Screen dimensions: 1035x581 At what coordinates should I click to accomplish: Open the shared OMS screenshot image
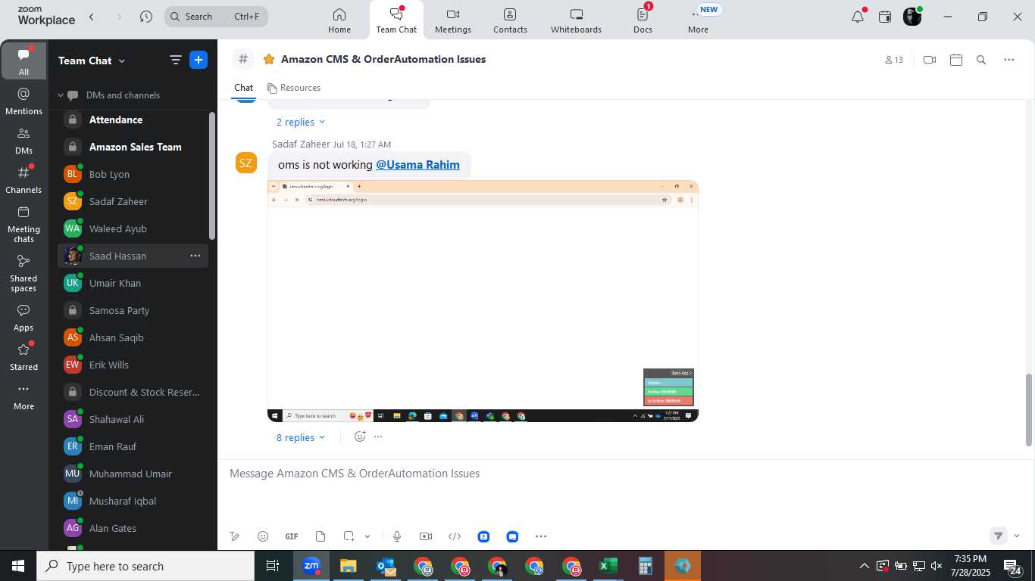[x=483, y=301]
